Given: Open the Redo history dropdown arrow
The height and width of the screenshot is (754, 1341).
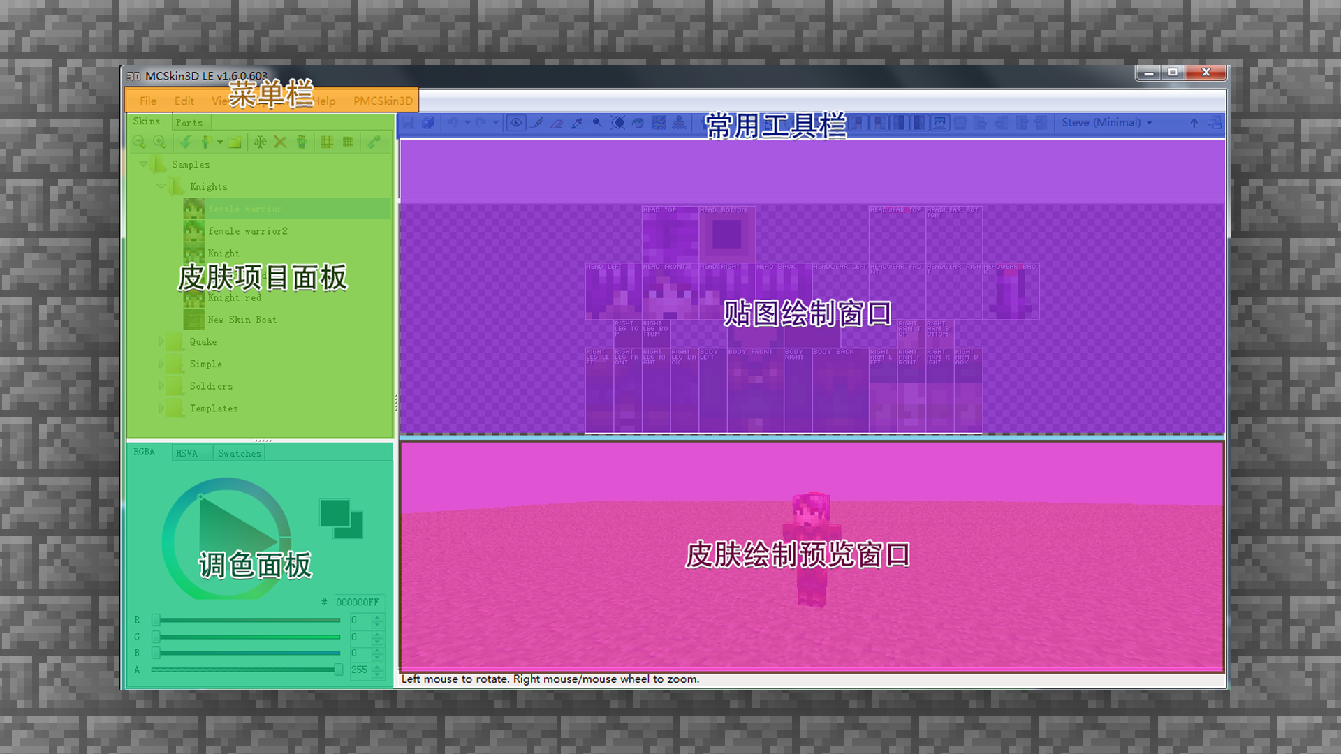Looking at the screenshot, I should click(496, 123).
